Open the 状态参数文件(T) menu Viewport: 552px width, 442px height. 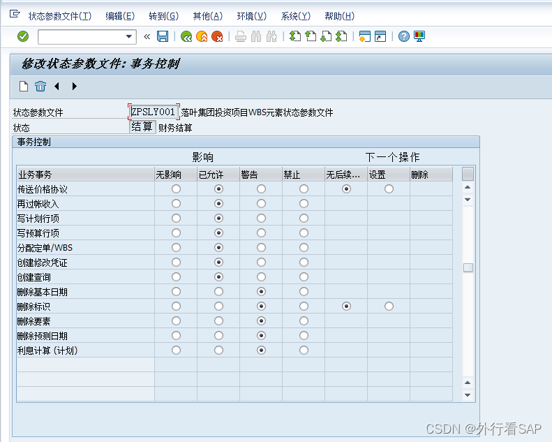(x=60, y=16)
